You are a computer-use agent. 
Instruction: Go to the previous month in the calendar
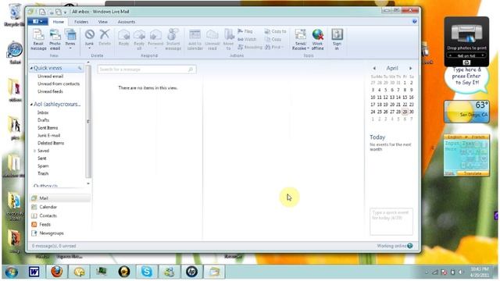pyautogui.click(x=374, y=68)
